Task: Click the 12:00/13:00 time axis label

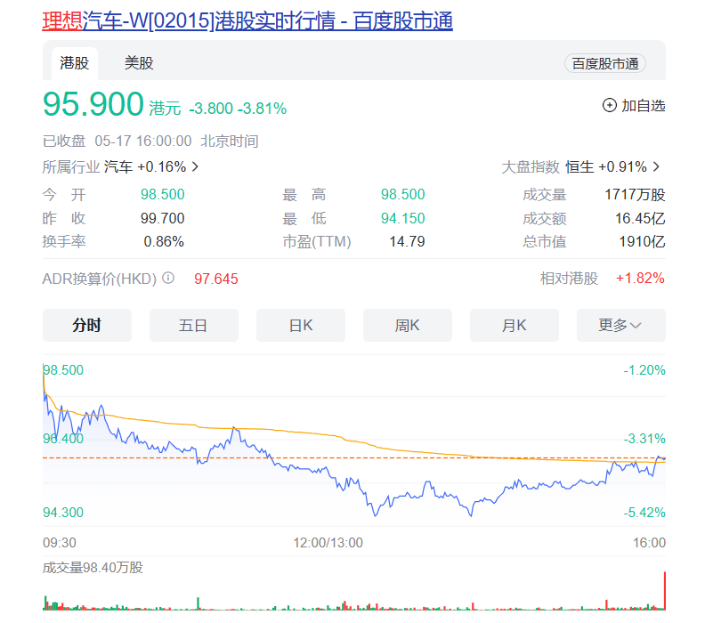Action: pos(328,543)
